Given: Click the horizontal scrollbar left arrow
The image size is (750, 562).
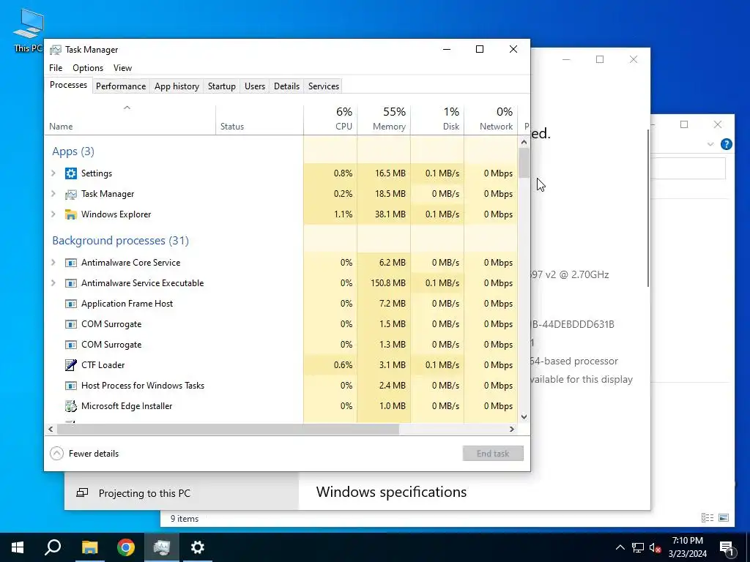Looking at the screenshot, I should point(51,429).
